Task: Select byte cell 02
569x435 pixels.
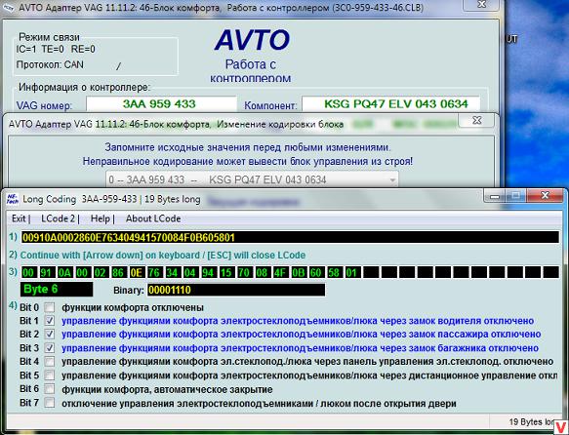Action: click(101, 272)
